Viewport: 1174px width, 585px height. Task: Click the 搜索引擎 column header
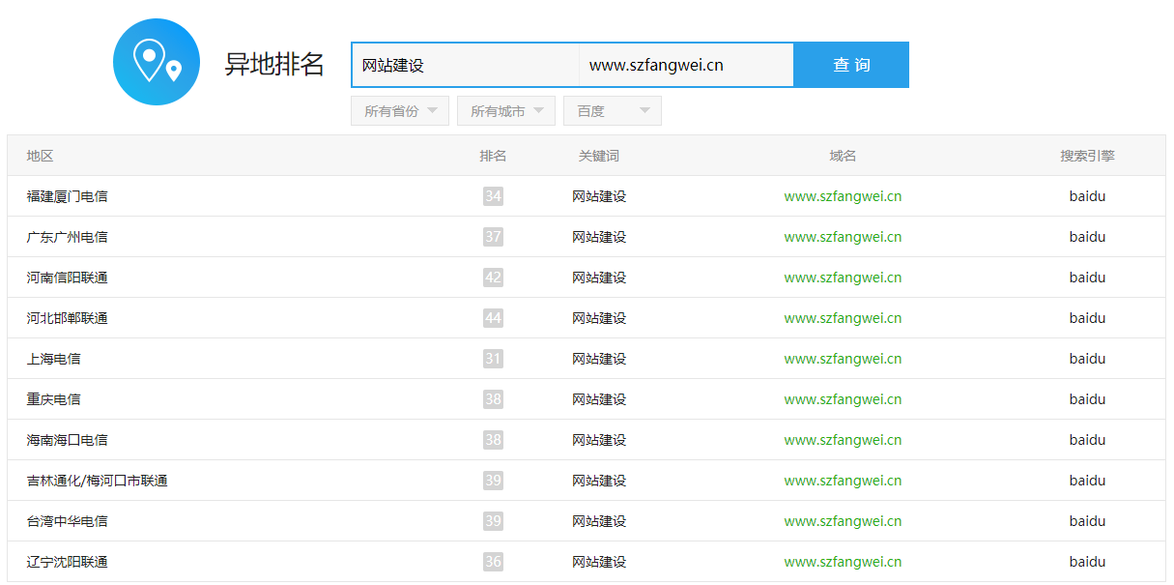click(1087, 156)
